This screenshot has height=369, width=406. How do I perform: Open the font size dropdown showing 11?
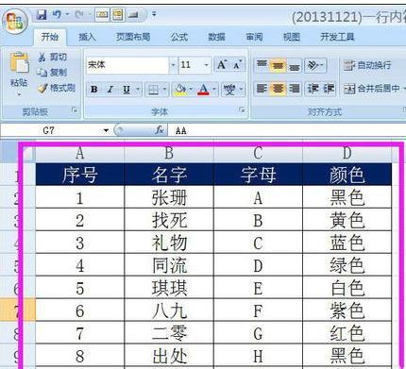click(x=206, y=65)
